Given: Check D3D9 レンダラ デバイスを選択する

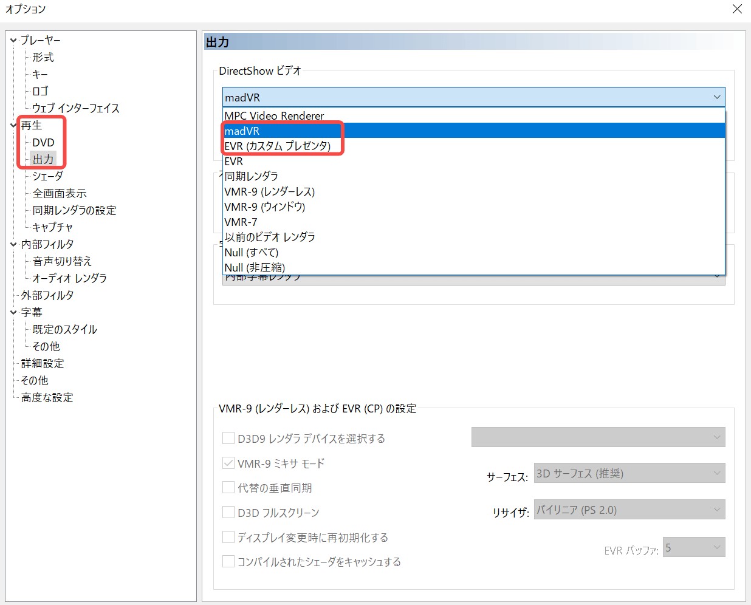Looking at the screenshot, I should [228, 439].
